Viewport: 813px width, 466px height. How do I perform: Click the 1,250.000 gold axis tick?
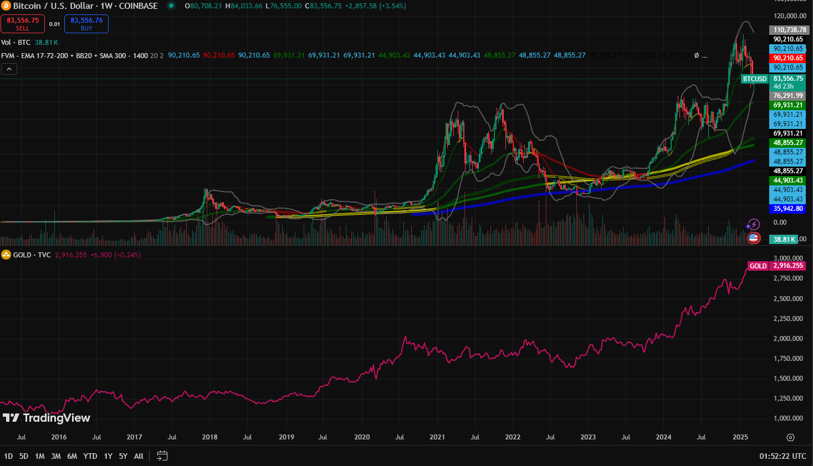[x=788, y=398]
